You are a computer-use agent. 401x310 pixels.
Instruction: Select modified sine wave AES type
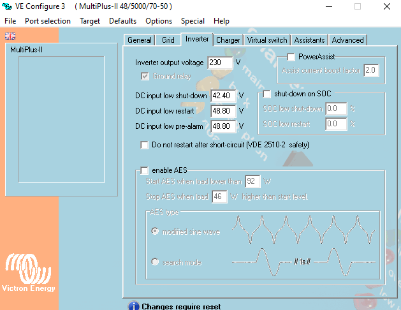point(155,231)
